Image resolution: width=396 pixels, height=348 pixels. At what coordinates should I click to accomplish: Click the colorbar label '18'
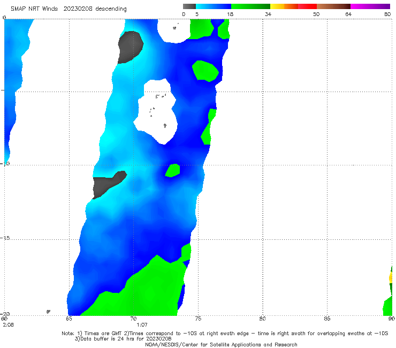[x=230, y=14]
